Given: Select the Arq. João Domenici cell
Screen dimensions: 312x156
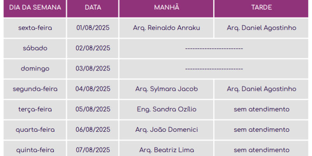Looking at the screenshot, I should tap(167, 129).
